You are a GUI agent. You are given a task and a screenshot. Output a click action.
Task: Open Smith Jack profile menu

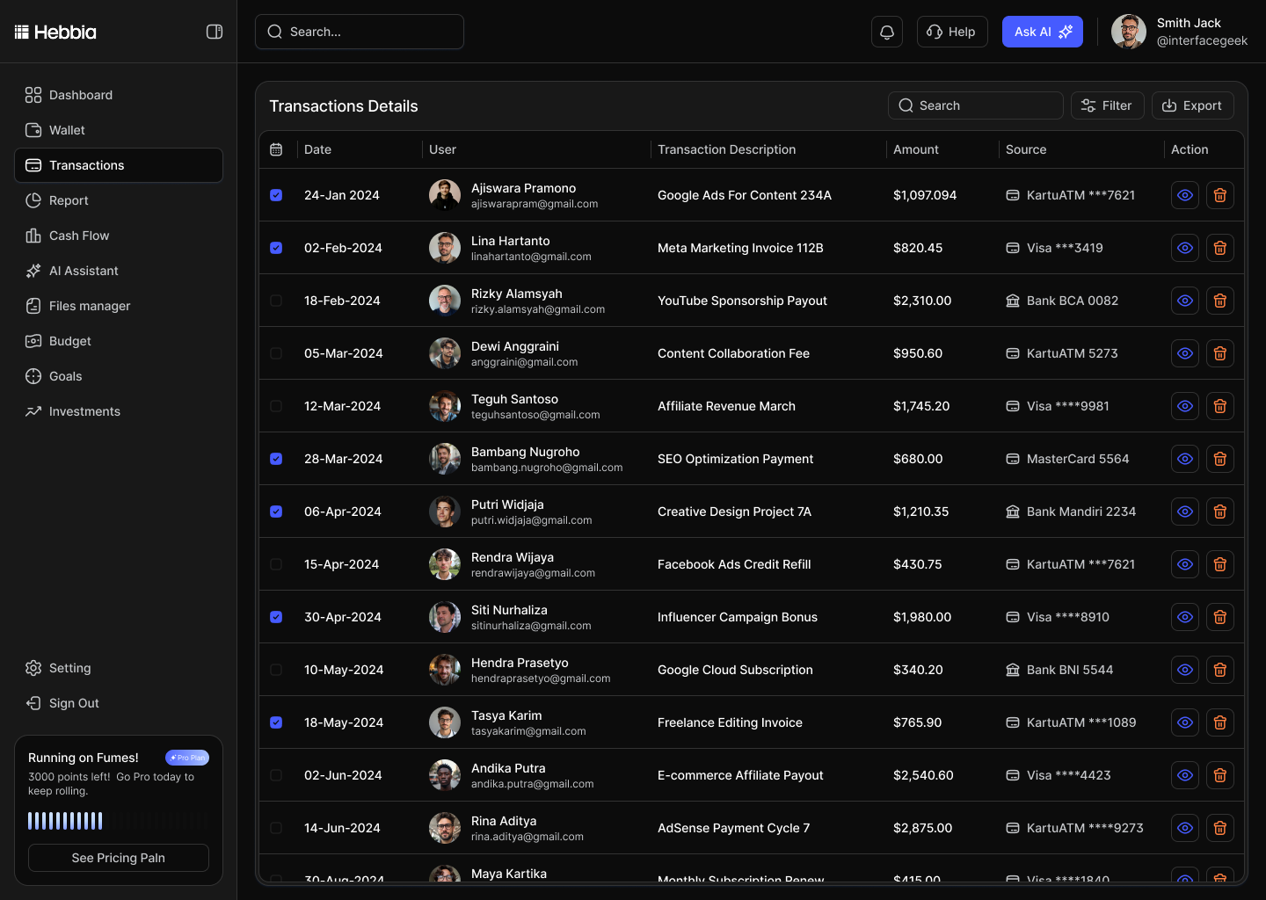1180,32
